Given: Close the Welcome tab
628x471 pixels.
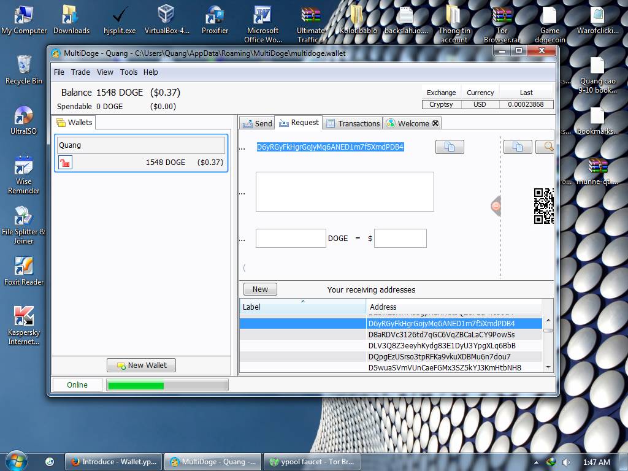Looking at the screenshot, I should 435,123.
